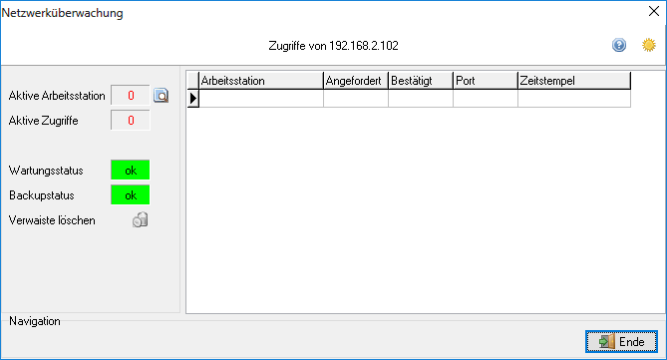
Task: Select the Angefordert column header
Action: pos(356,81)
